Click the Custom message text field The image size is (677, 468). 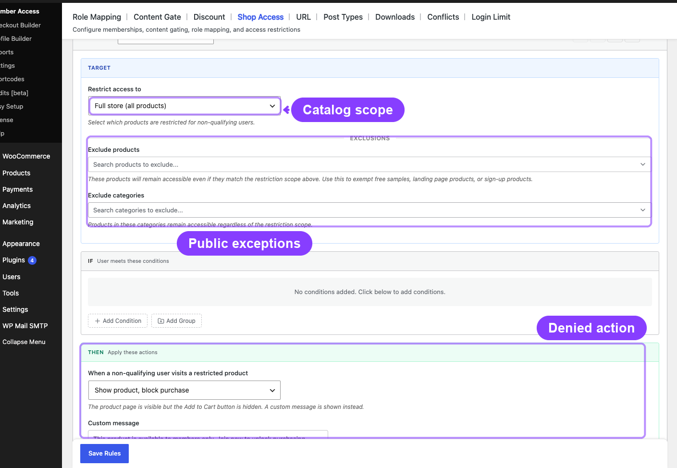(208, 434)
